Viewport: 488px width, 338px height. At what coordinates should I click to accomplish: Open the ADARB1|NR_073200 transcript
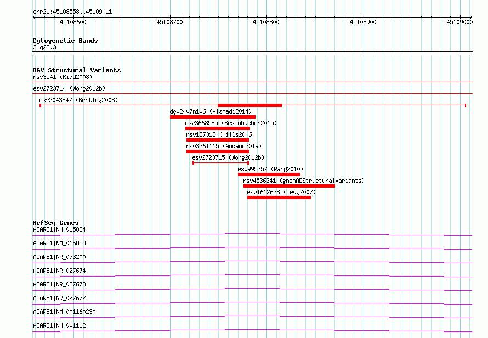tap(59, 257)
